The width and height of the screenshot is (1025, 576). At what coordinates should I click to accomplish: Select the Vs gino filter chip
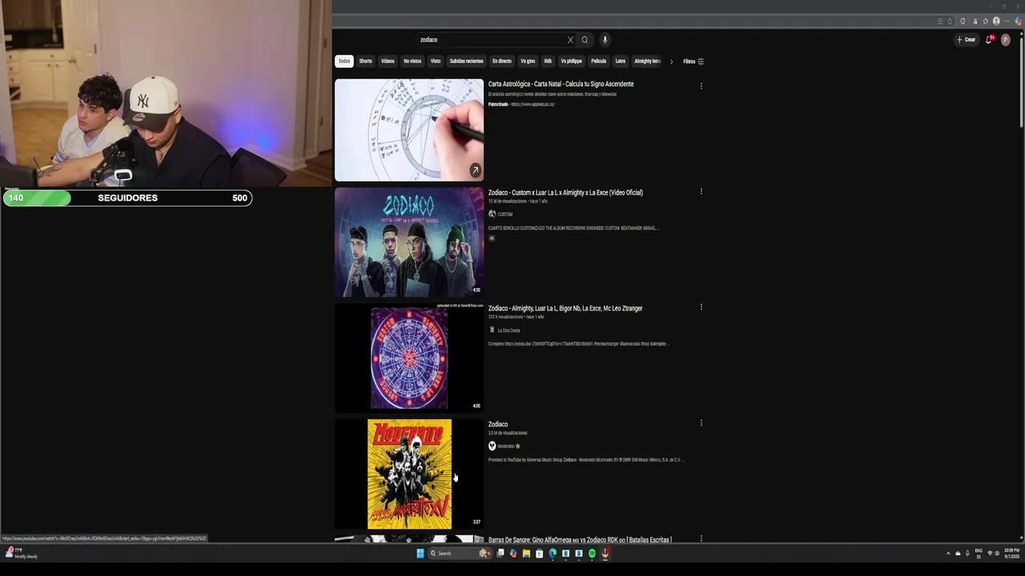(528, 61)
